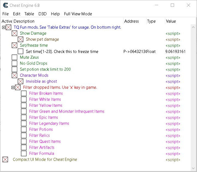Click the Cheat Engine logo icon

coord(6,5)
